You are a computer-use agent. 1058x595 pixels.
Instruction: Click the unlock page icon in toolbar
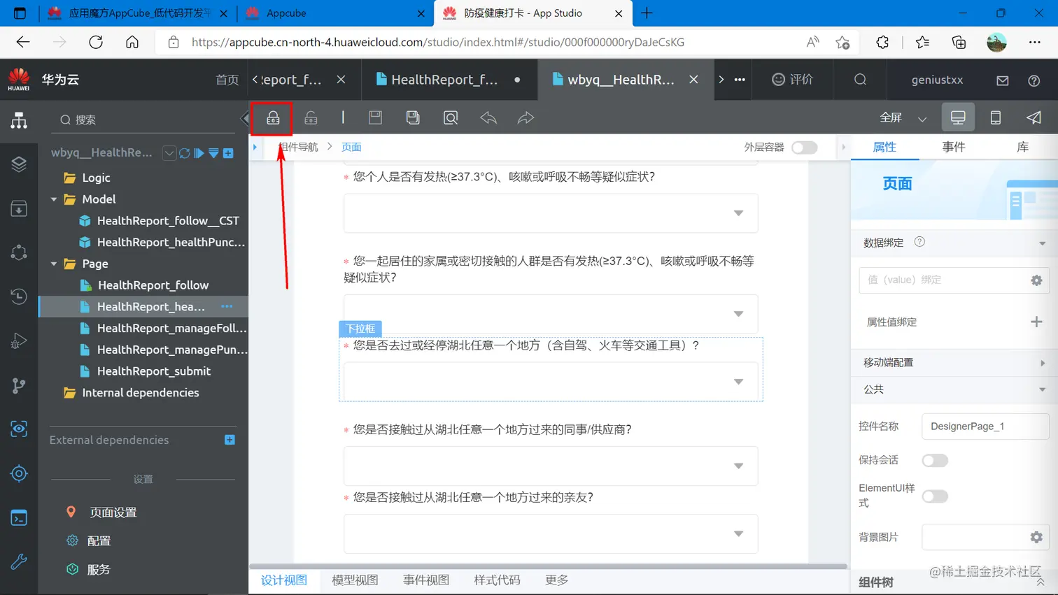pos(311,118)
